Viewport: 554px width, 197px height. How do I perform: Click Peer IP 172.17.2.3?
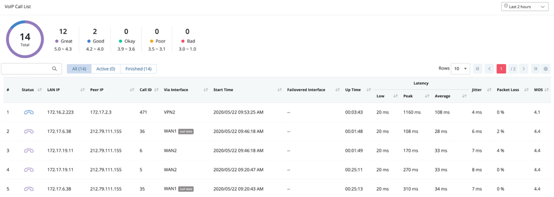(x=101, y=113)
